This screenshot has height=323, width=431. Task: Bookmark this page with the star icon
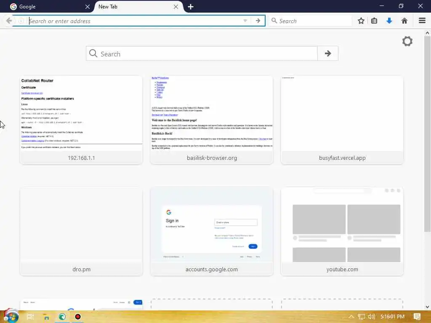pos(361,21)
